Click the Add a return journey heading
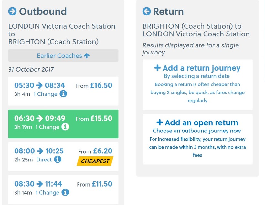 tap(201, 68)
